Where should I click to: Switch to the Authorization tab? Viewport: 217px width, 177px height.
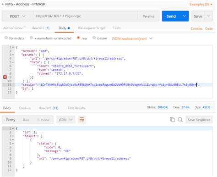pyautogui.click(x=13, y=28)
